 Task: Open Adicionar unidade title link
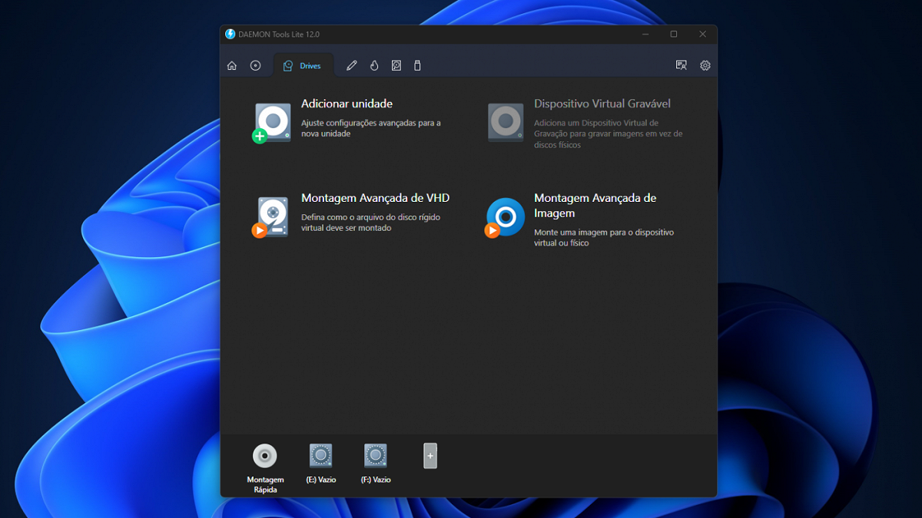click(347, 104)
